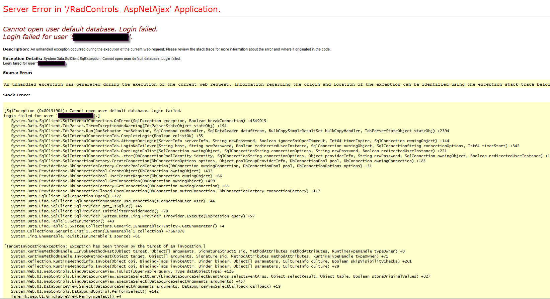The height and width of the screenshot is (299, 550).
Task: Click the "Enumerable.ToList(IEnumerable`1 source) +61" stack line
Action: coord(76,236)
